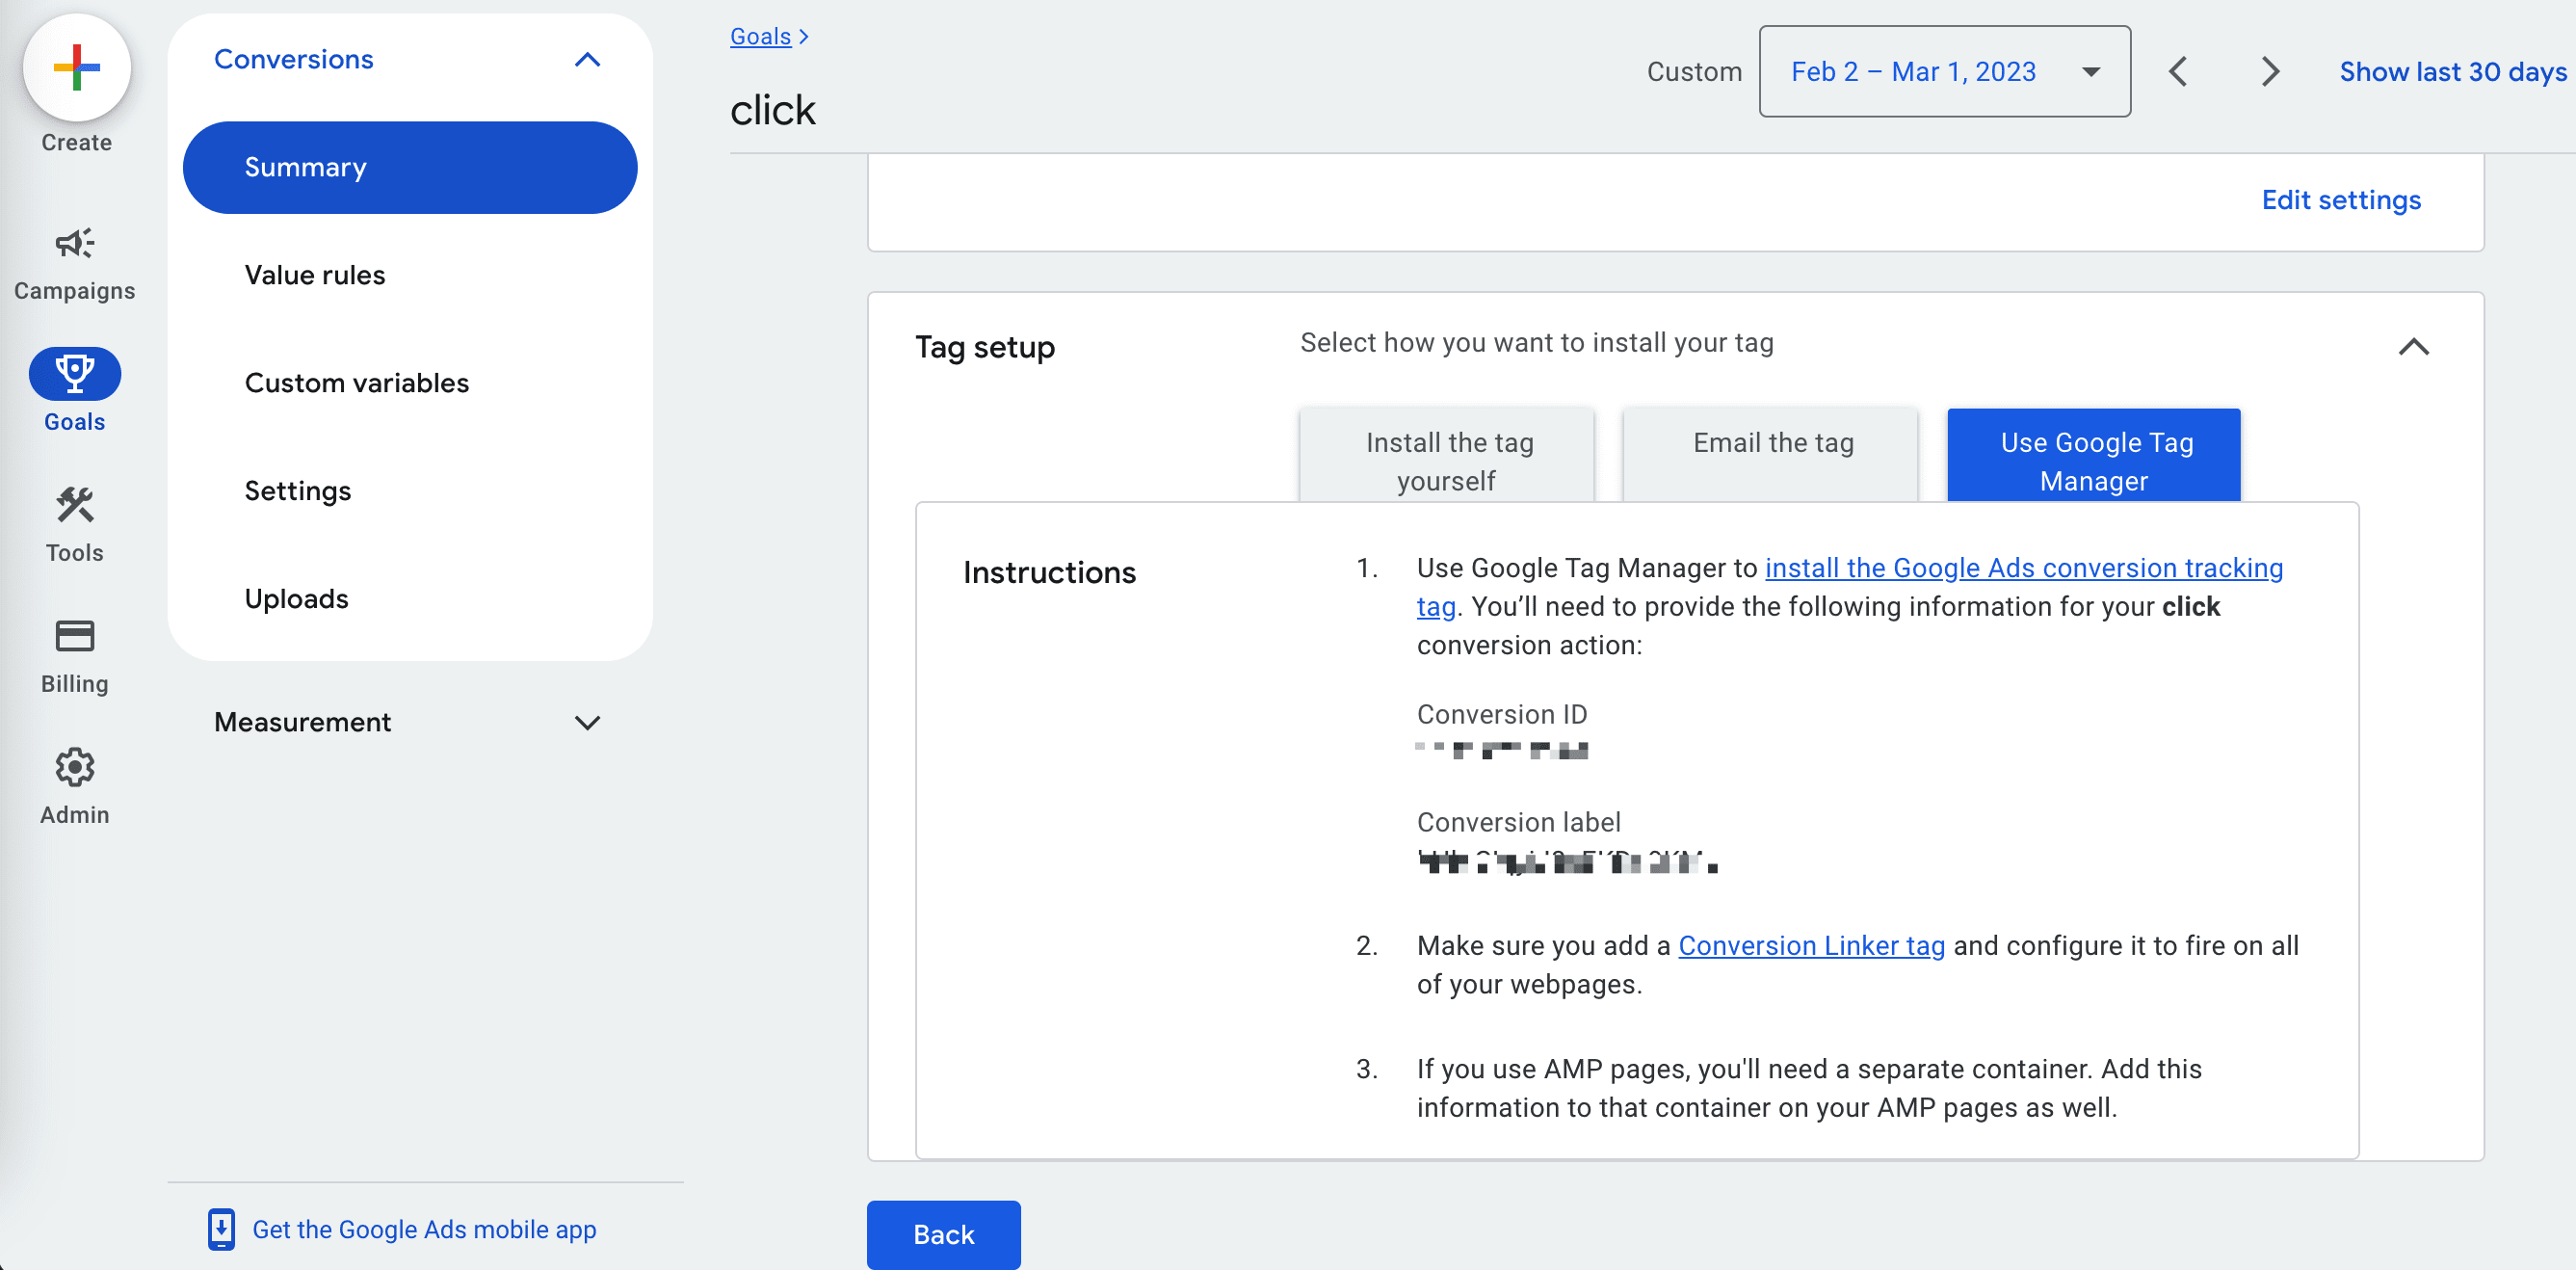Click the "click" page title
Viewport: 2576px width, 1270px height.
(x=772, y=109)
